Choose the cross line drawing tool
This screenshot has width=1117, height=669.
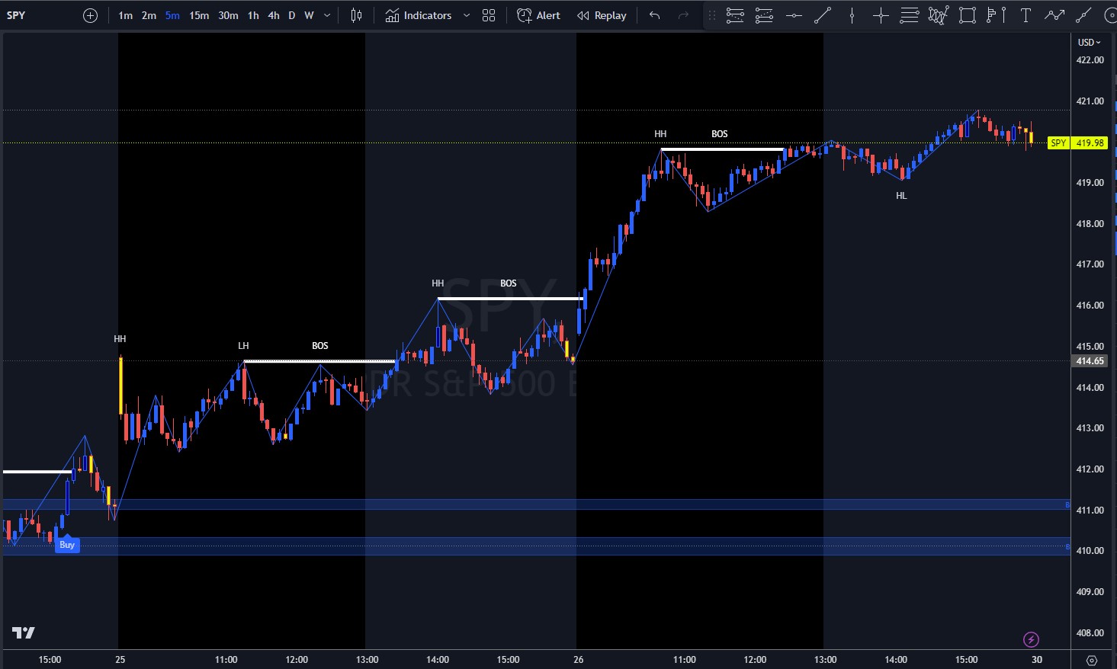click(x=881, y=15)
